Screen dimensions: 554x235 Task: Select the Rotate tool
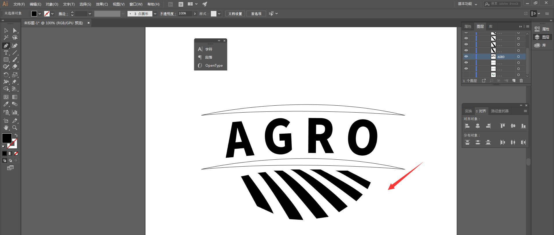click(x=6, y=75)
